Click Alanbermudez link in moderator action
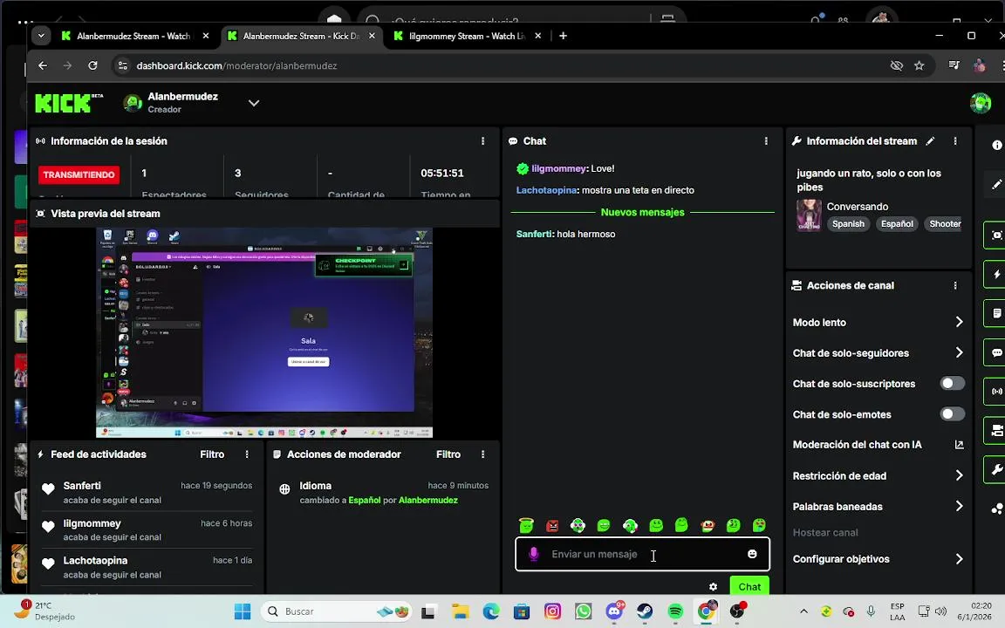 tap(428, 500)
